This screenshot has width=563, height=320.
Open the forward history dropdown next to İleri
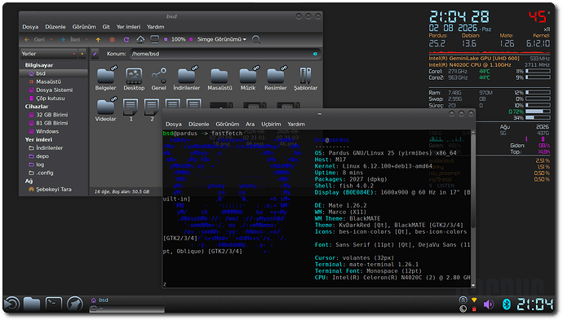click(x=86, y=39)
